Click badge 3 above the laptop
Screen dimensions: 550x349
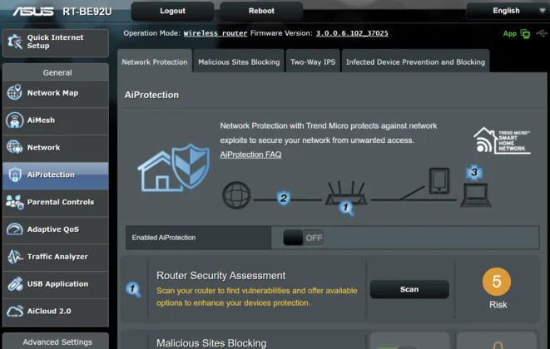474,172
